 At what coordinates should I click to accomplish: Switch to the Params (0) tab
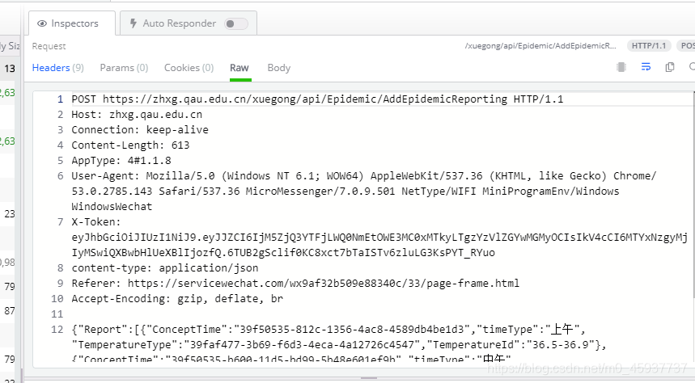(124, 68)
